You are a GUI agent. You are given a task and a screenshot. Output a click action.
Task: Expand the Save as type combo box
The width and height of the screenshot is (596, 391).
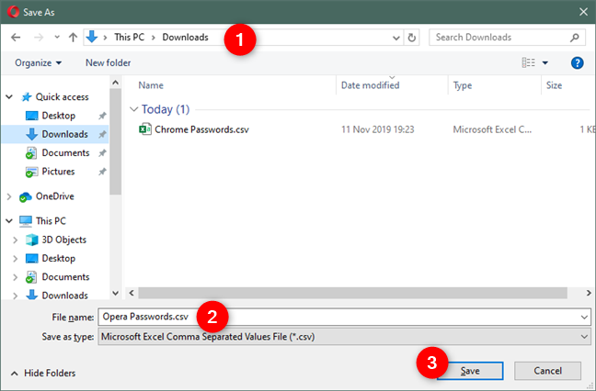pos(585,337)
